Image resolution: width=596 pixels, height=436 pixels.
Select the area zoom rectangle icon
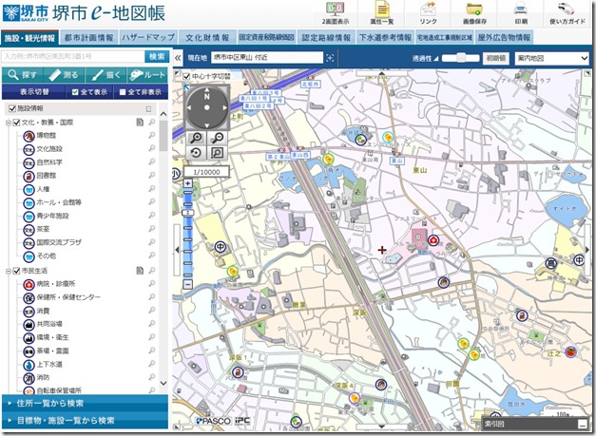click(217, 153)
